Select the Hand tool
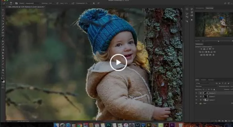233x127 pixels. [x=3, y=70]
